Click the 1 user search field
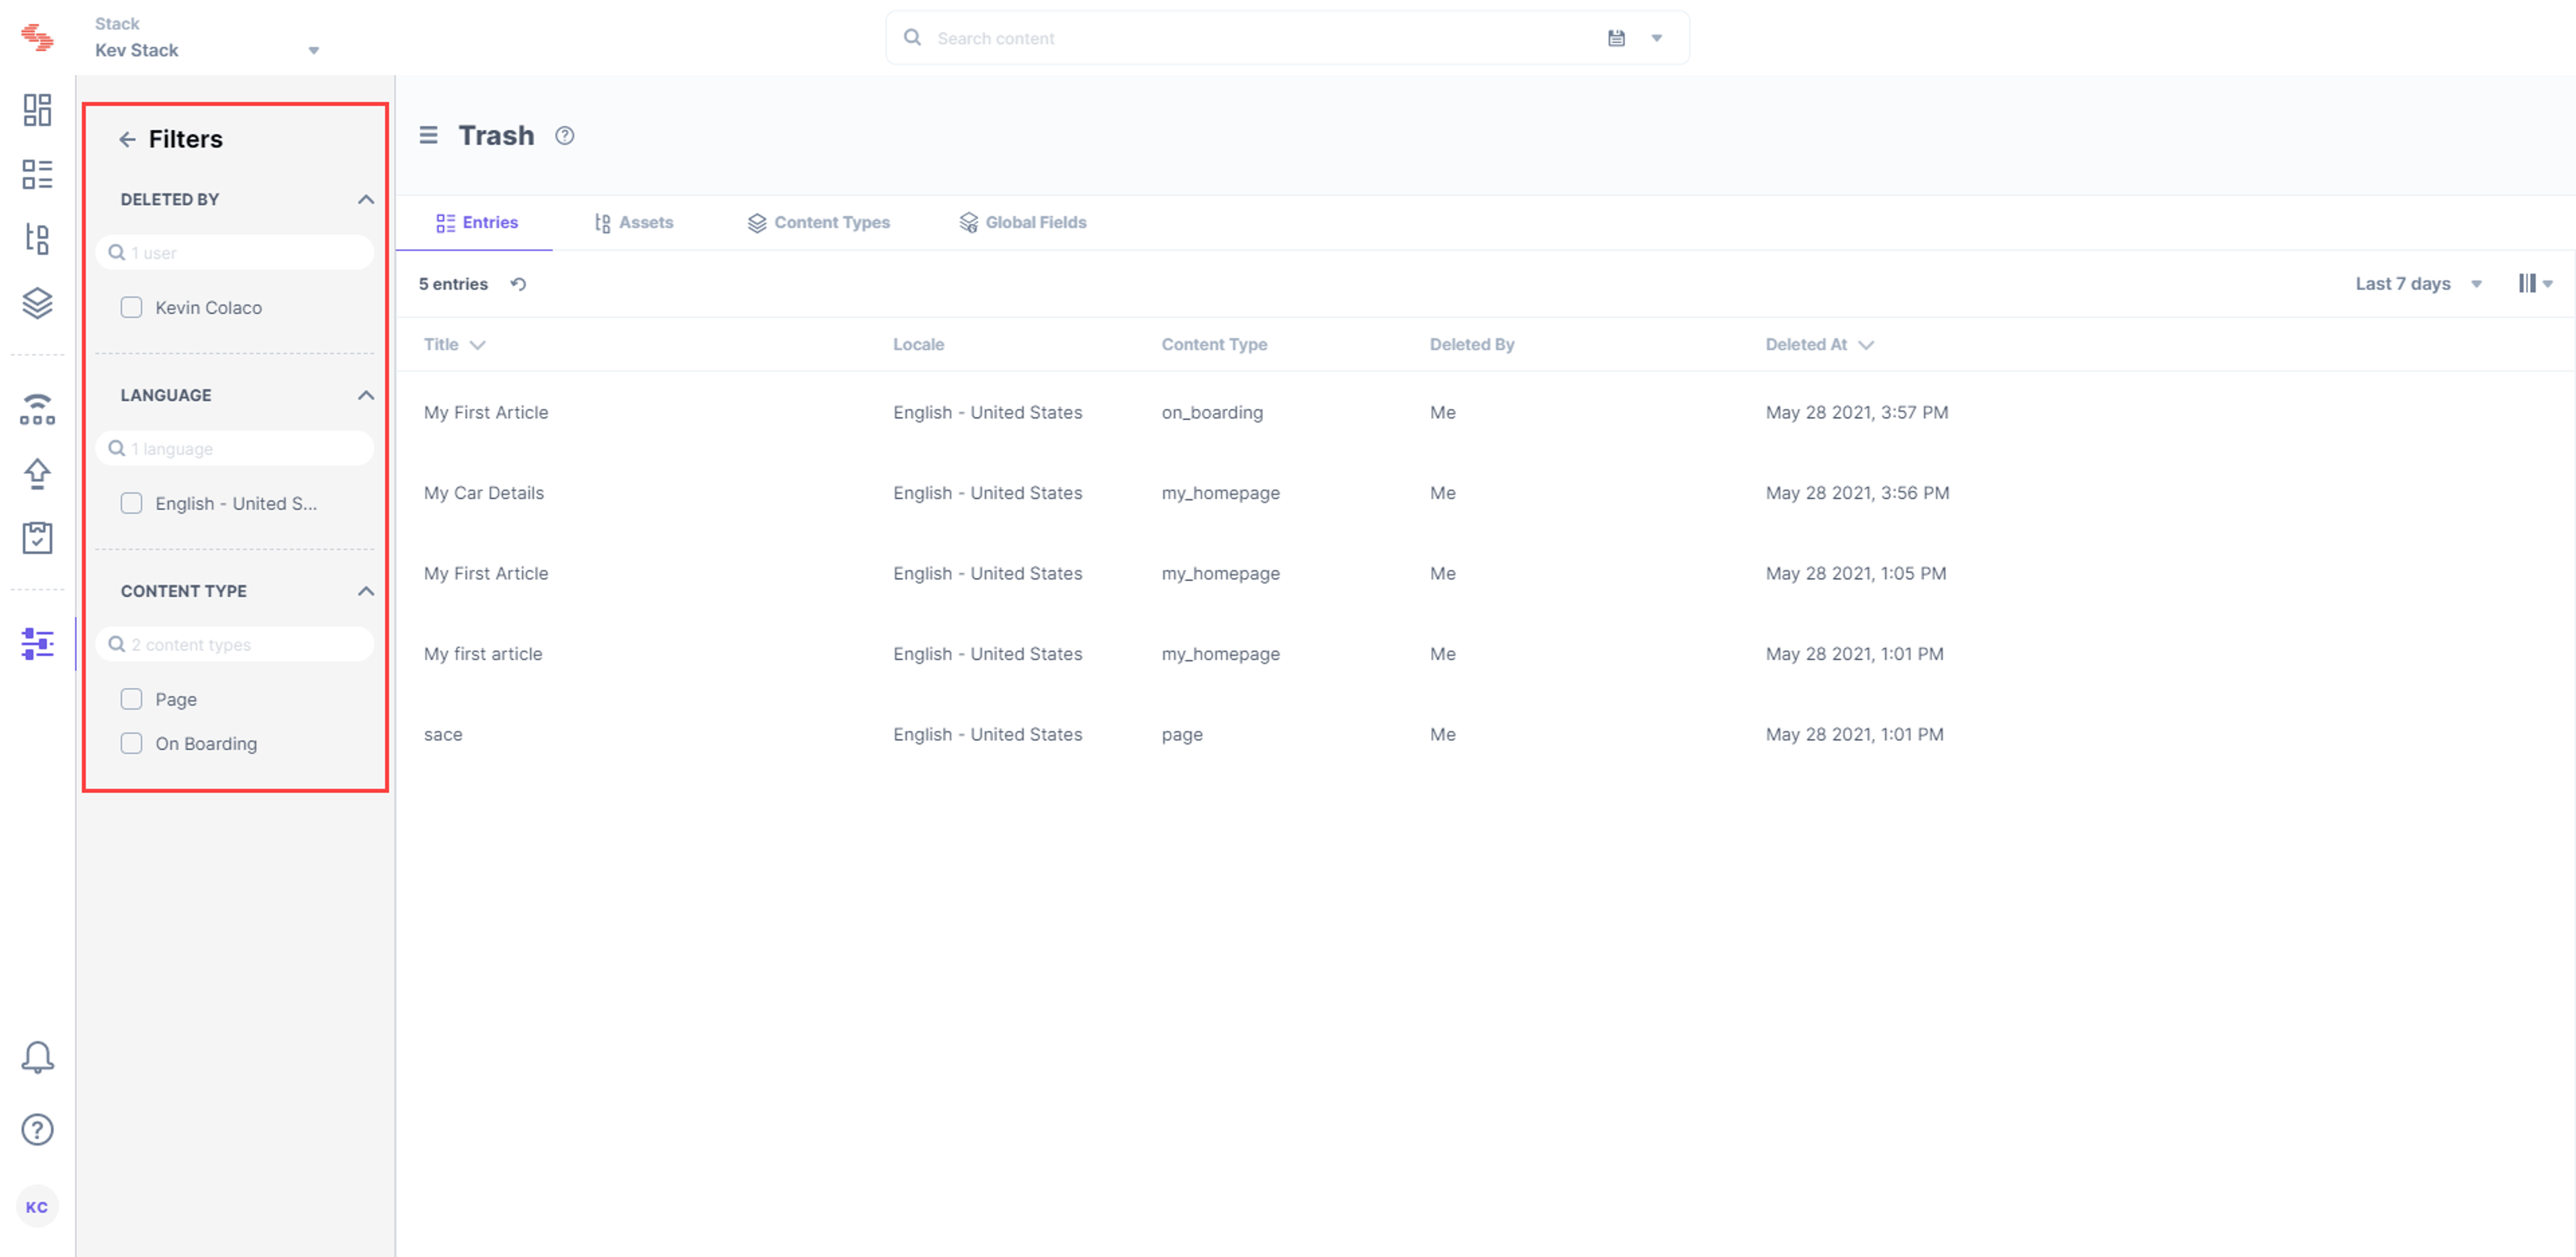This screenshot has height=1257, width=2576. (235, 252)
